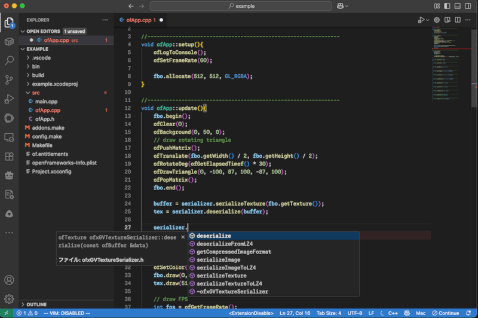478x318 pixels.
Task: Open the Extensions view icon
Action: (x=9, y=157)
